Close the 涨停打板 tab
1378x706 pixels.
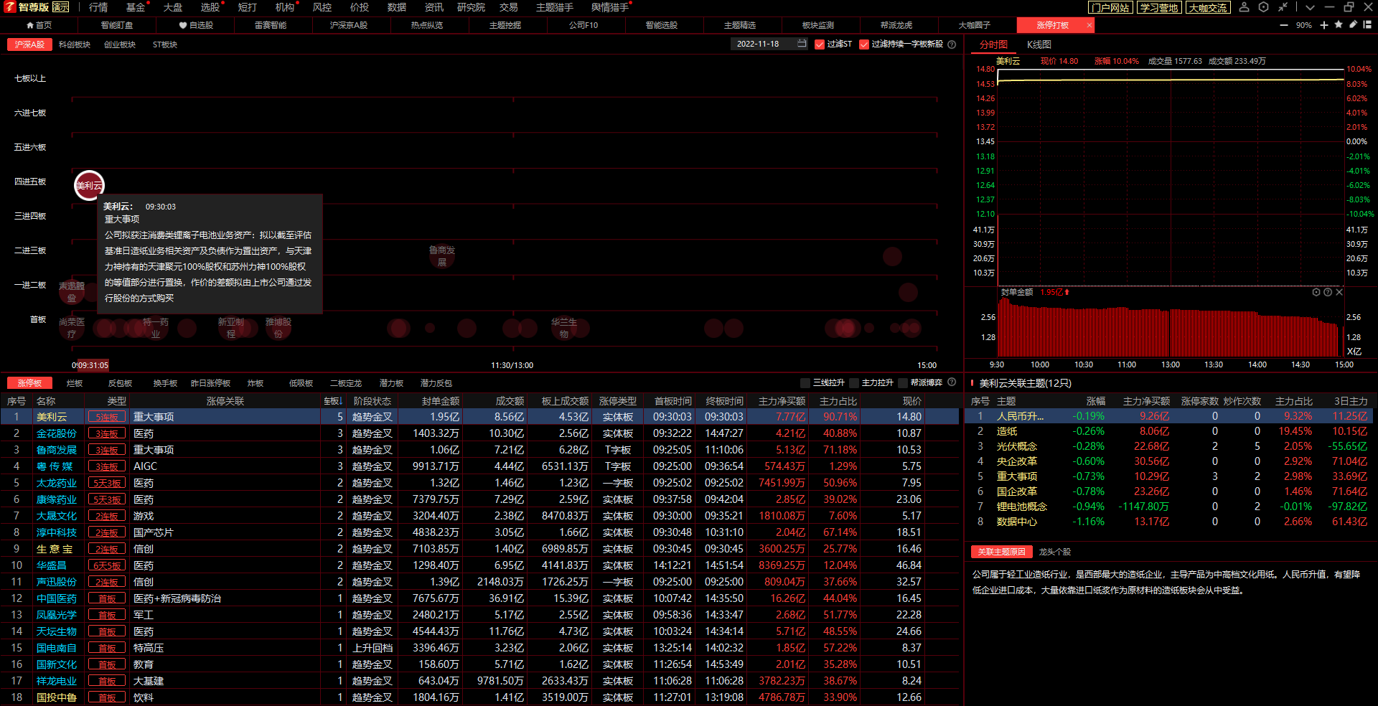click(1089, 25)
